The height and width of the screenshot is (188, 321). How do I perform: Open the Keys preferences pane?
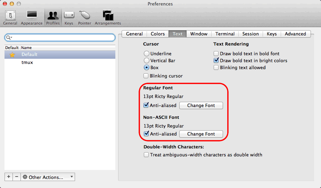[x=69, y=17]
